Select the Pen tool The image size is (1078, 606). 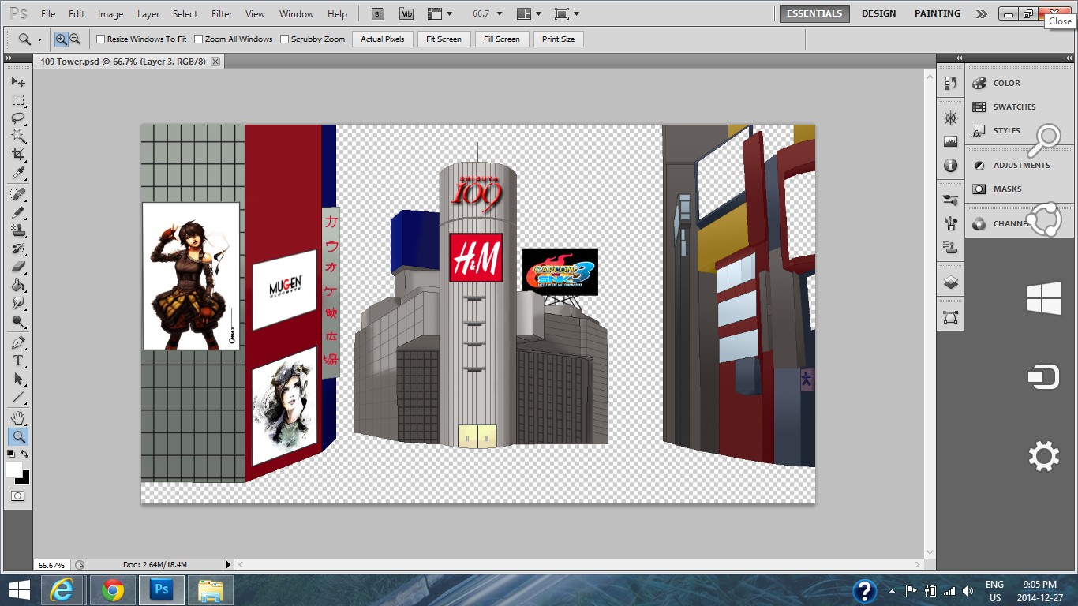pos(18,343)
